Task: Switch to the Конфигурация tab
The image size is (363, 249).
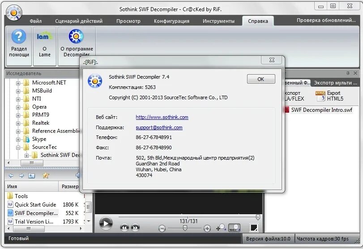Action: 171,21
